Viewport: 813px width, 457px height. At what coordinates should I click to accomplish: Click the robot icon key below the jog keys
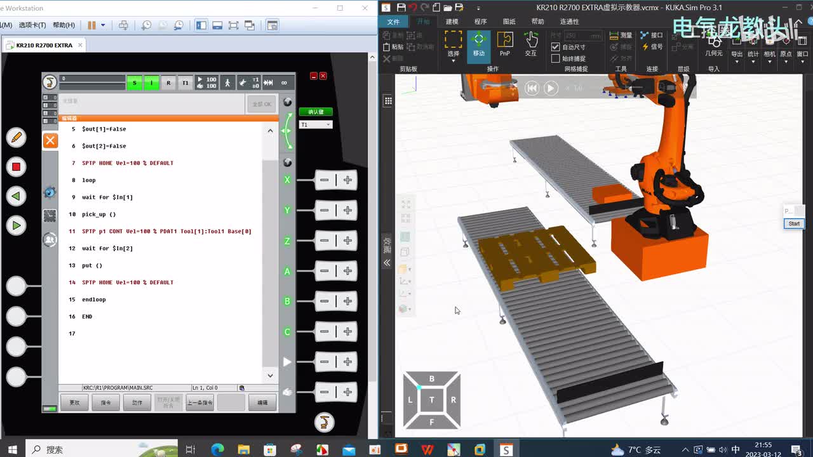click(324, 422)
